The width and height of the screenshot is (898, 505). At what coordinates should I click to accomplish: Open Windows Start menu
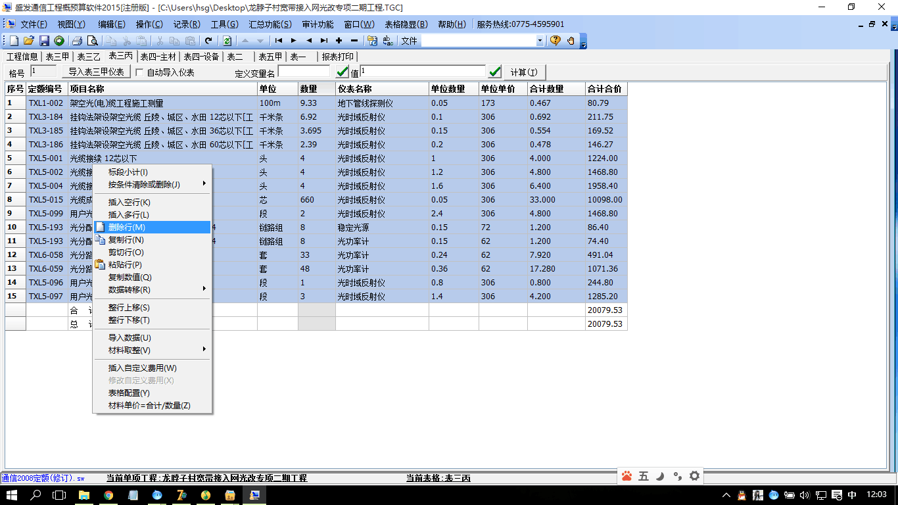point(12,494)
